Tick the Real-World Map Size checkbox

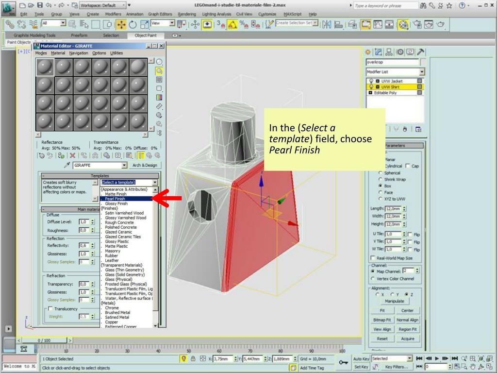[373, 258]
